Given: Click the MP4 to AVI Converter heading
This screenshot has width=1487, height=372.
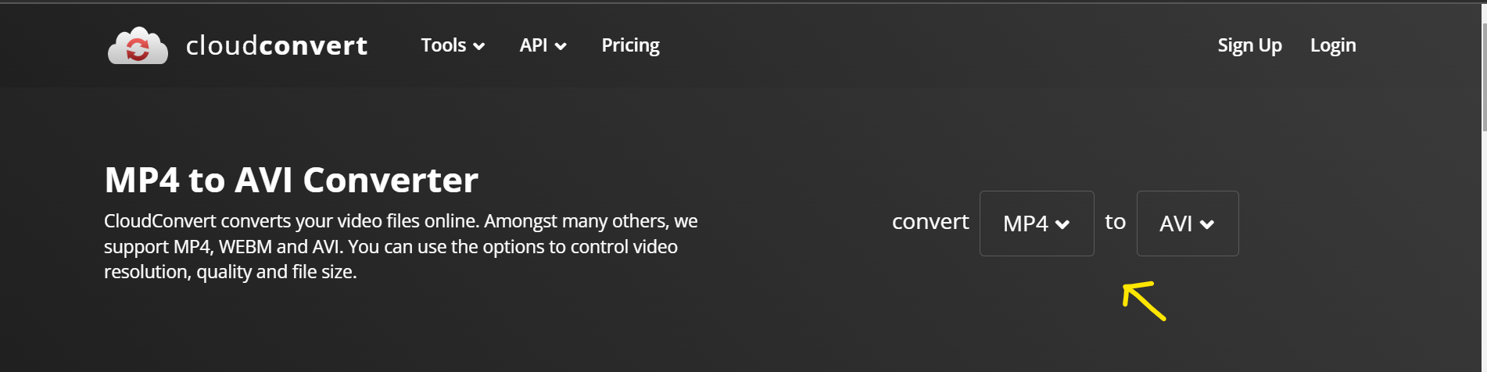Looking at the screenshot, I should click(291, 180).
